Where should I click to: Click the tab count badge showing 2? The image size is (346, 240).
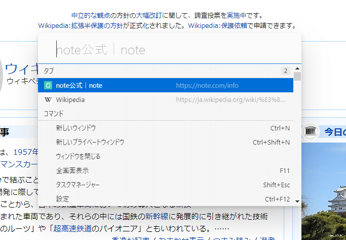pyautogui.click(x=286, y=71)
